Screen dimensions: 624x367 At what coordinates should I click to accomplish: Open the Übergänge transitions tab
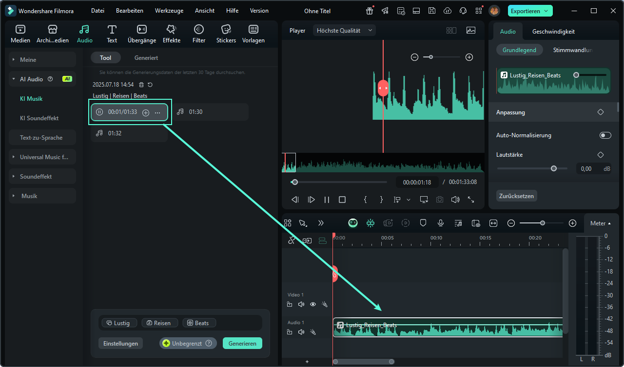[x=142, y=34]
